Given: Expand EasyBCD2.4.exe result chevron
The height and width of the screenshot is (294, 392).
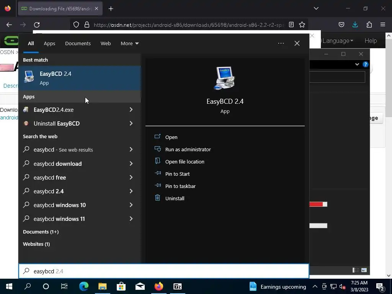Looking at the screenshot, I should tap(131, 109).
